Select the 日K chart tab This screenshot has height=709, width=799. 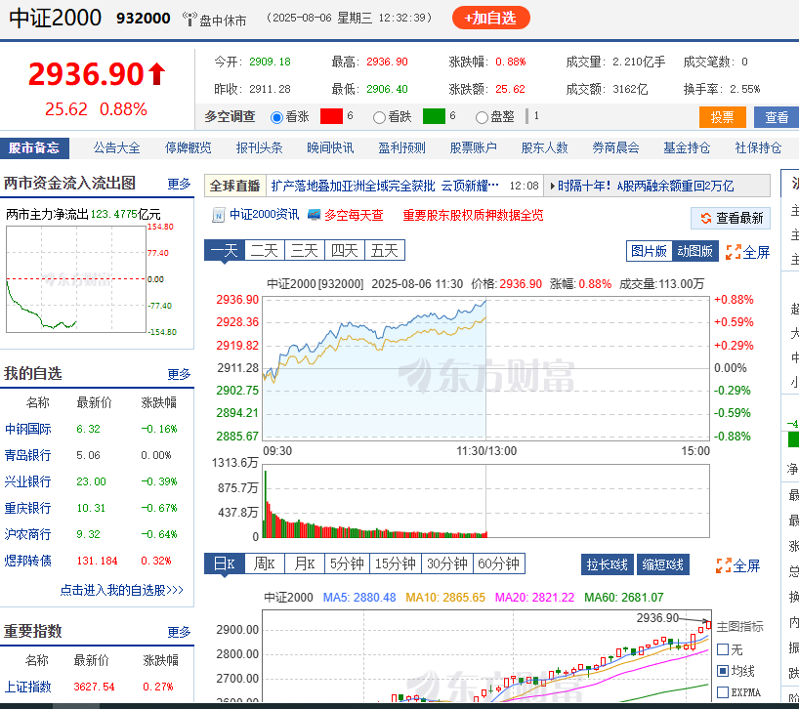(225, 563)
